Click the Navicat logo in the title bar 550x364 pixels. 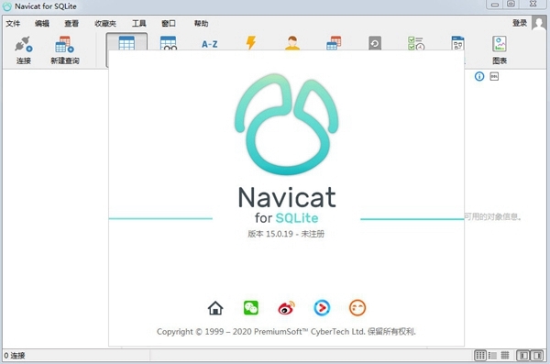(x=7, y=6)
